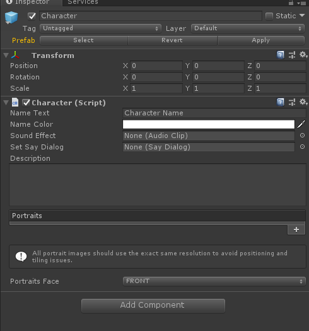The height and width of the screenshot is (331, 309).
Task: Open the Layer dropdown showing Default
Action: [248, 28]
